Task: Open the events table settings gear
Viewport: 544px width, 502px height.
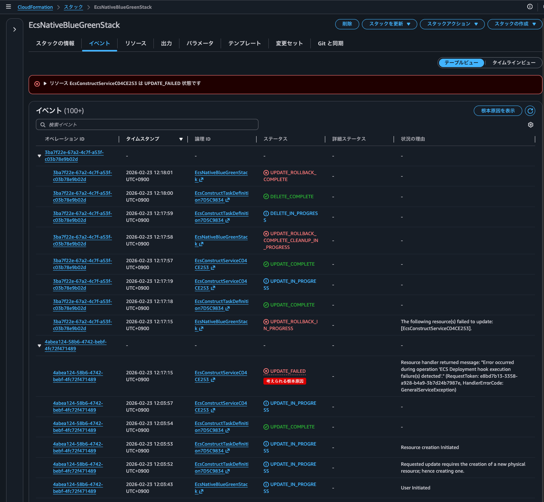Action: pyautogui.click(x=530, y=125)
